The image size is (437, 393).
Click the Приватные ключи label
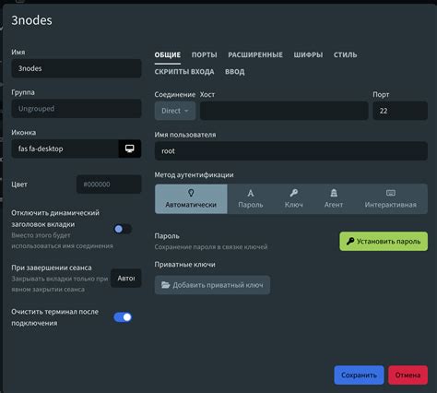coord(184,265)
